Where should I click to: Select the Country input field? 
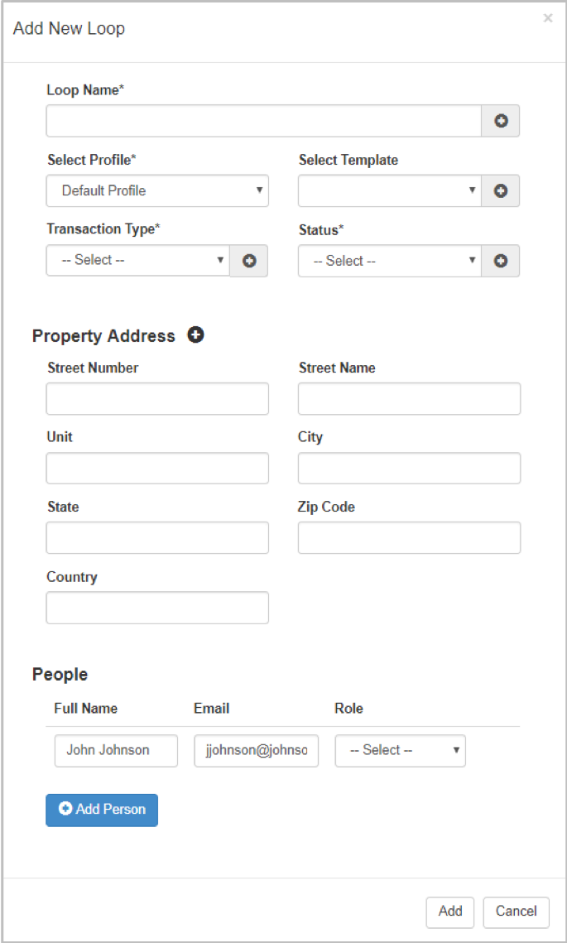[157, 608]
